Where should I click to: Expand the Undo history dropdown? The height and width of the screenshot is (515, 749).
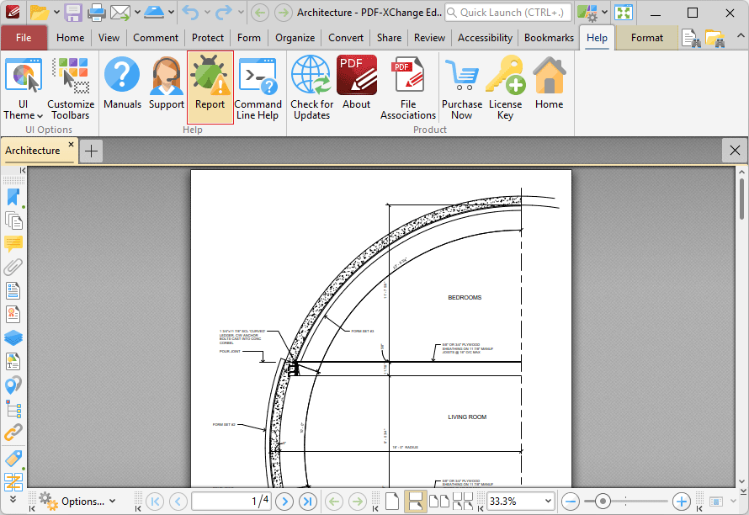click(x=207, y=13)
